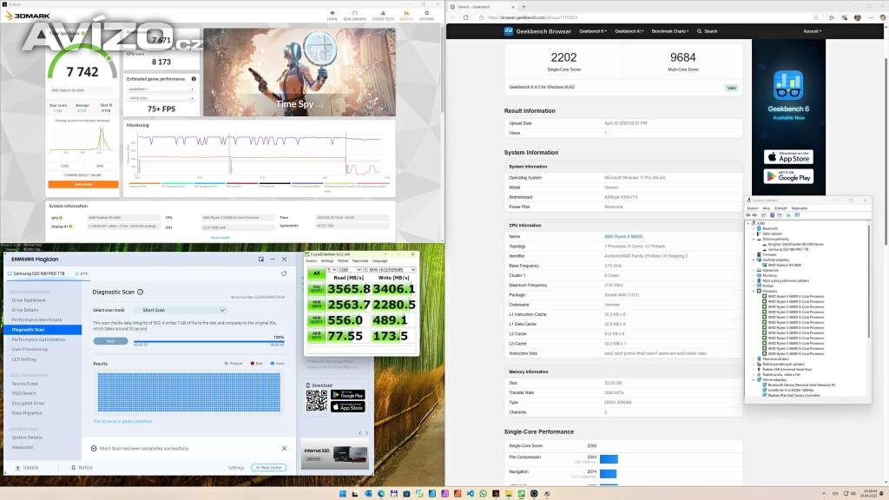This screenshot has height=500, width=889.
Task: Click the Geekbench 6 app icon in the ad
Action: click(x=788, y=85)
